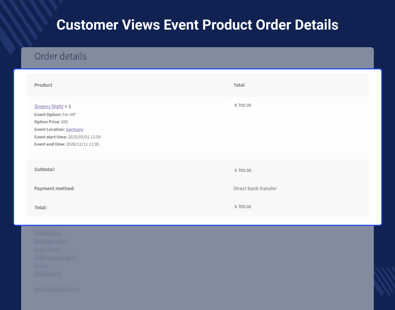The height and width of the screenshot is (310, 395).
Task: Click the Product column header
Action: pos(43,85)
